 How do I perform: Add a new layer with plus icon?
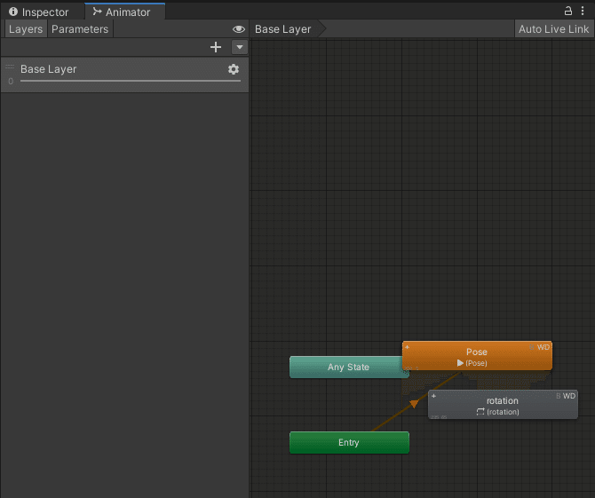coord(216,47)
